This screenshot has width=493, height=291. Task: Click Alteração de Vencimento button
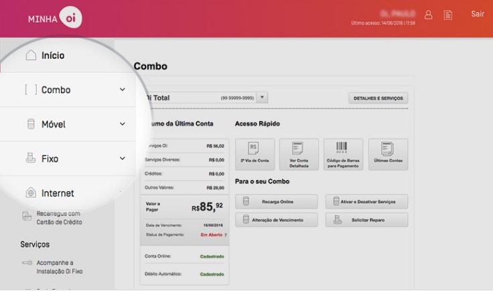click(x=277, y=219)
